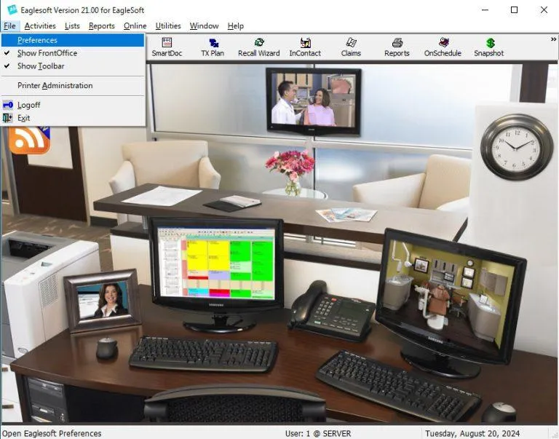Click the brochures on the counter
This screenshot has width=559, height=439.
346,214
